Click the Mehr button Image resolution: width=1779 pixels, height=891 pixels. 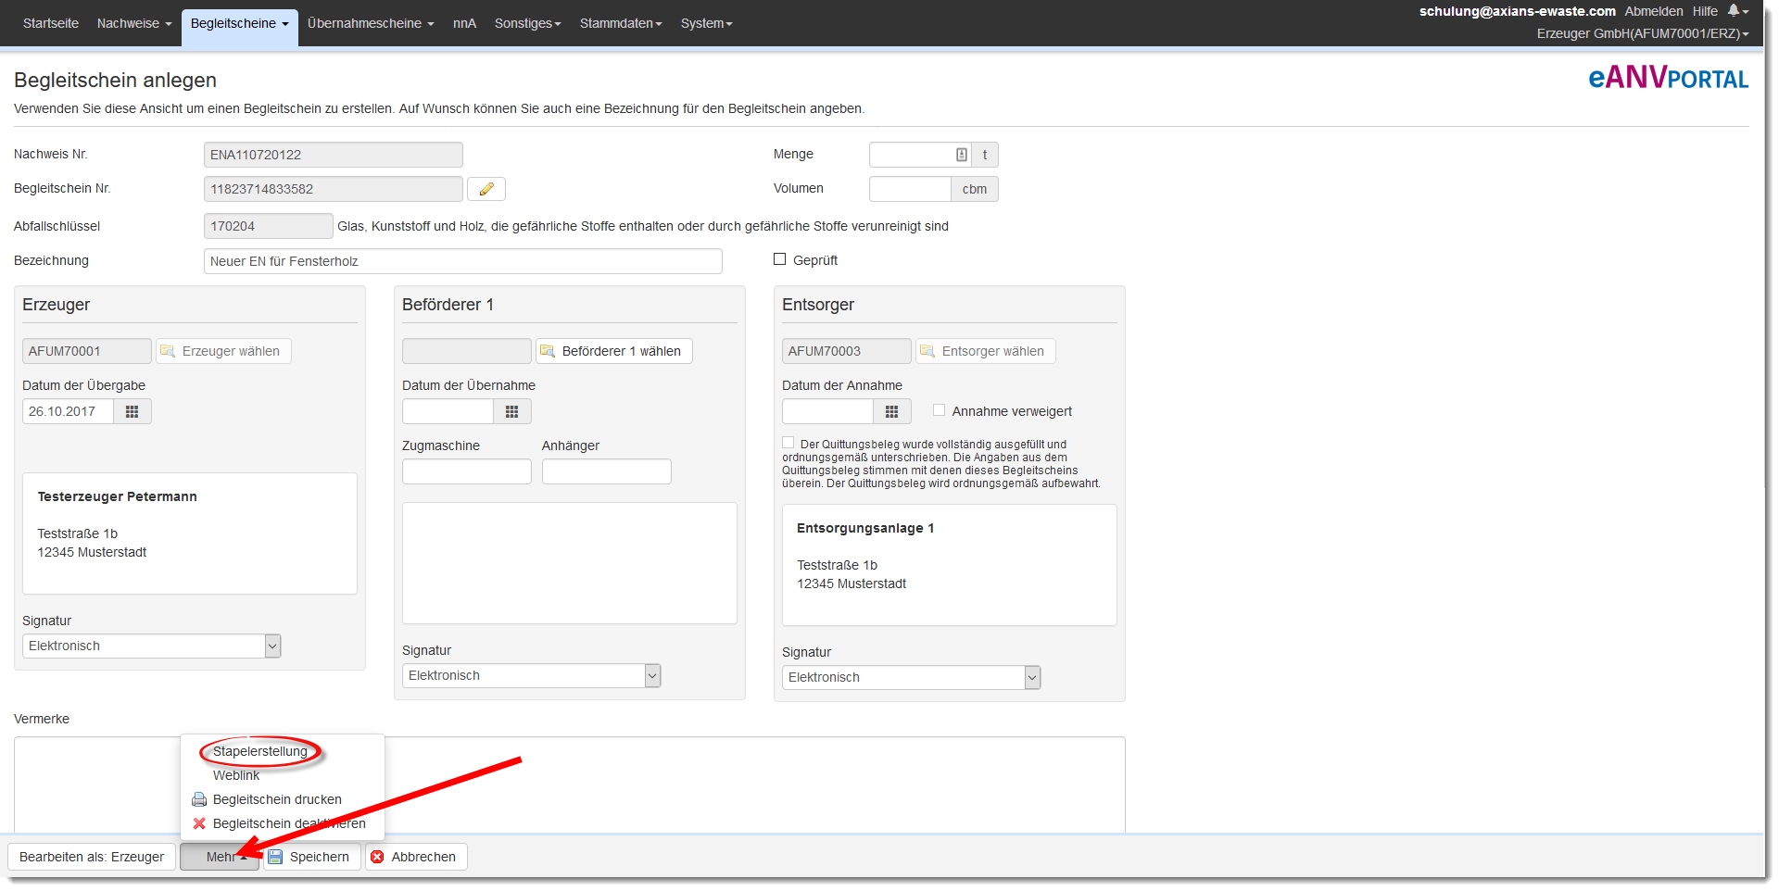[x=220, y=857]
